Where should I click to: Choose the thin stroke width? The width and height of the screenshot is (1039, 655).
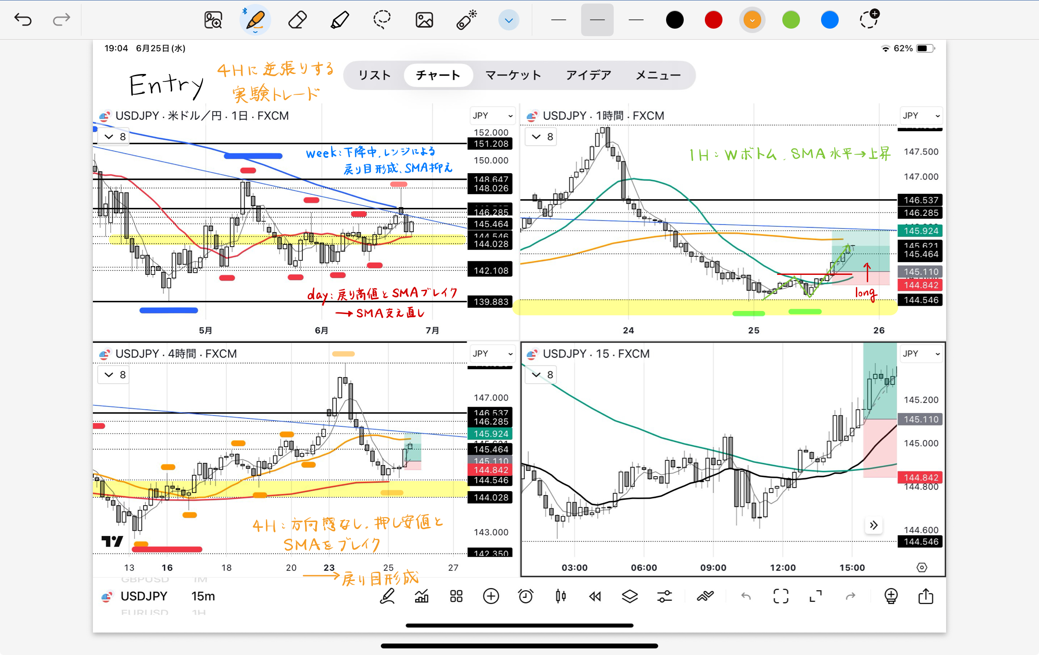tap(558, 20)
